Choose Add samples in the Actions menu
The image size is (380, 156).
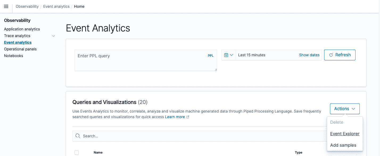click(x=343, y=145)
